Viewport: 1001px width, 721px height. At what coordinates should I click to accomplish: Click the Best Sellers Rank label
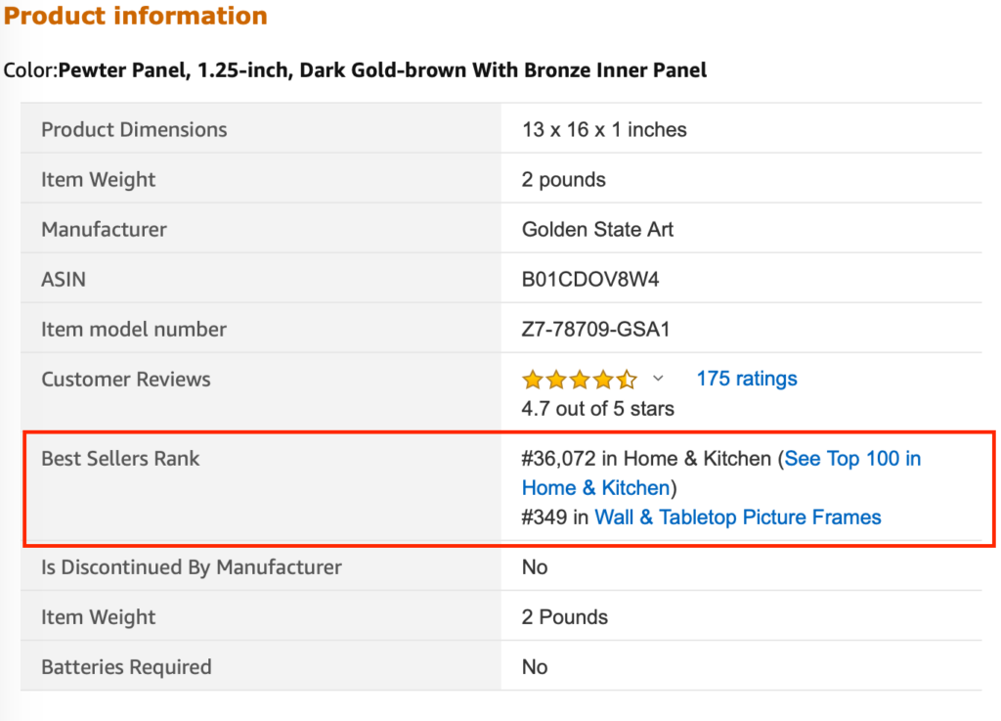pos(120,459)
